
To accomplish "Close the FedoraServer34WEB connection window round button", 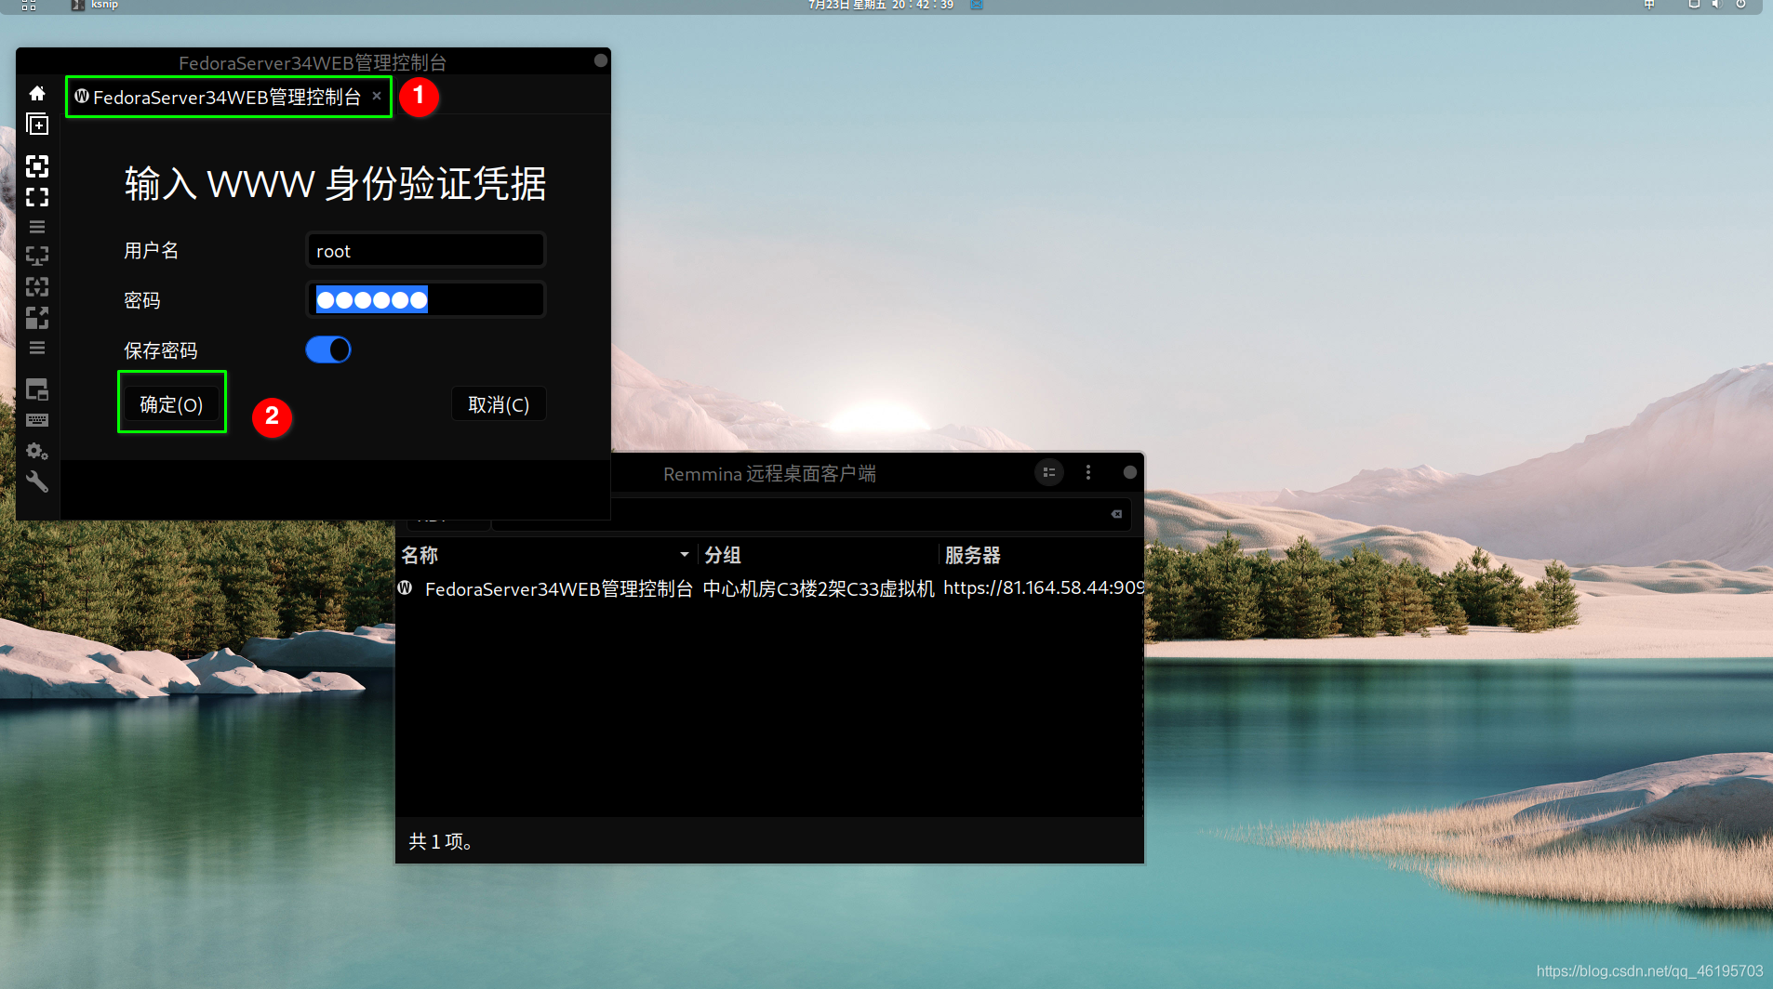I will [601, 60].
